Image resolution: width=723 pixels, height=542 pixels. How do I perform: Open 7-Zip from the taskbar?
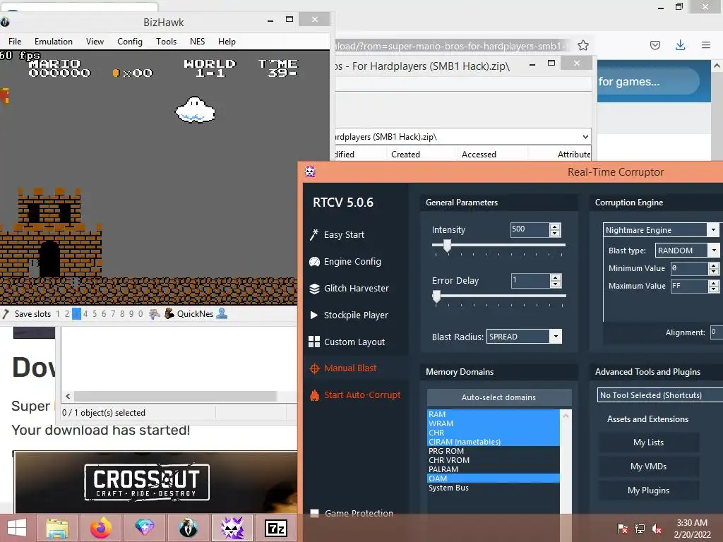coord(276,528)
